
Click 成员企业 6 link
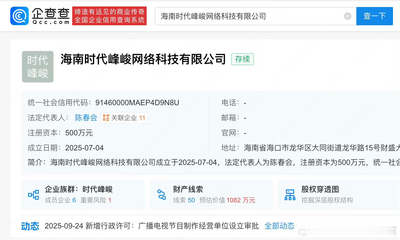pyautogui.click(x=60, y=200)
